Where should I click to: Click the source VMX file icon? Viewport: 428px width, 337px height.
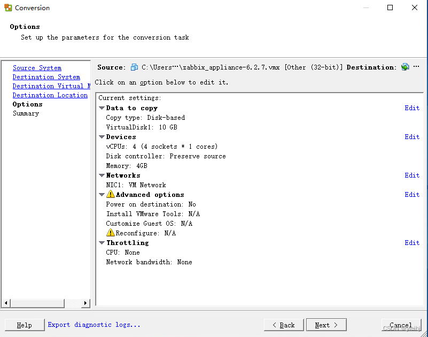point(134,67)
